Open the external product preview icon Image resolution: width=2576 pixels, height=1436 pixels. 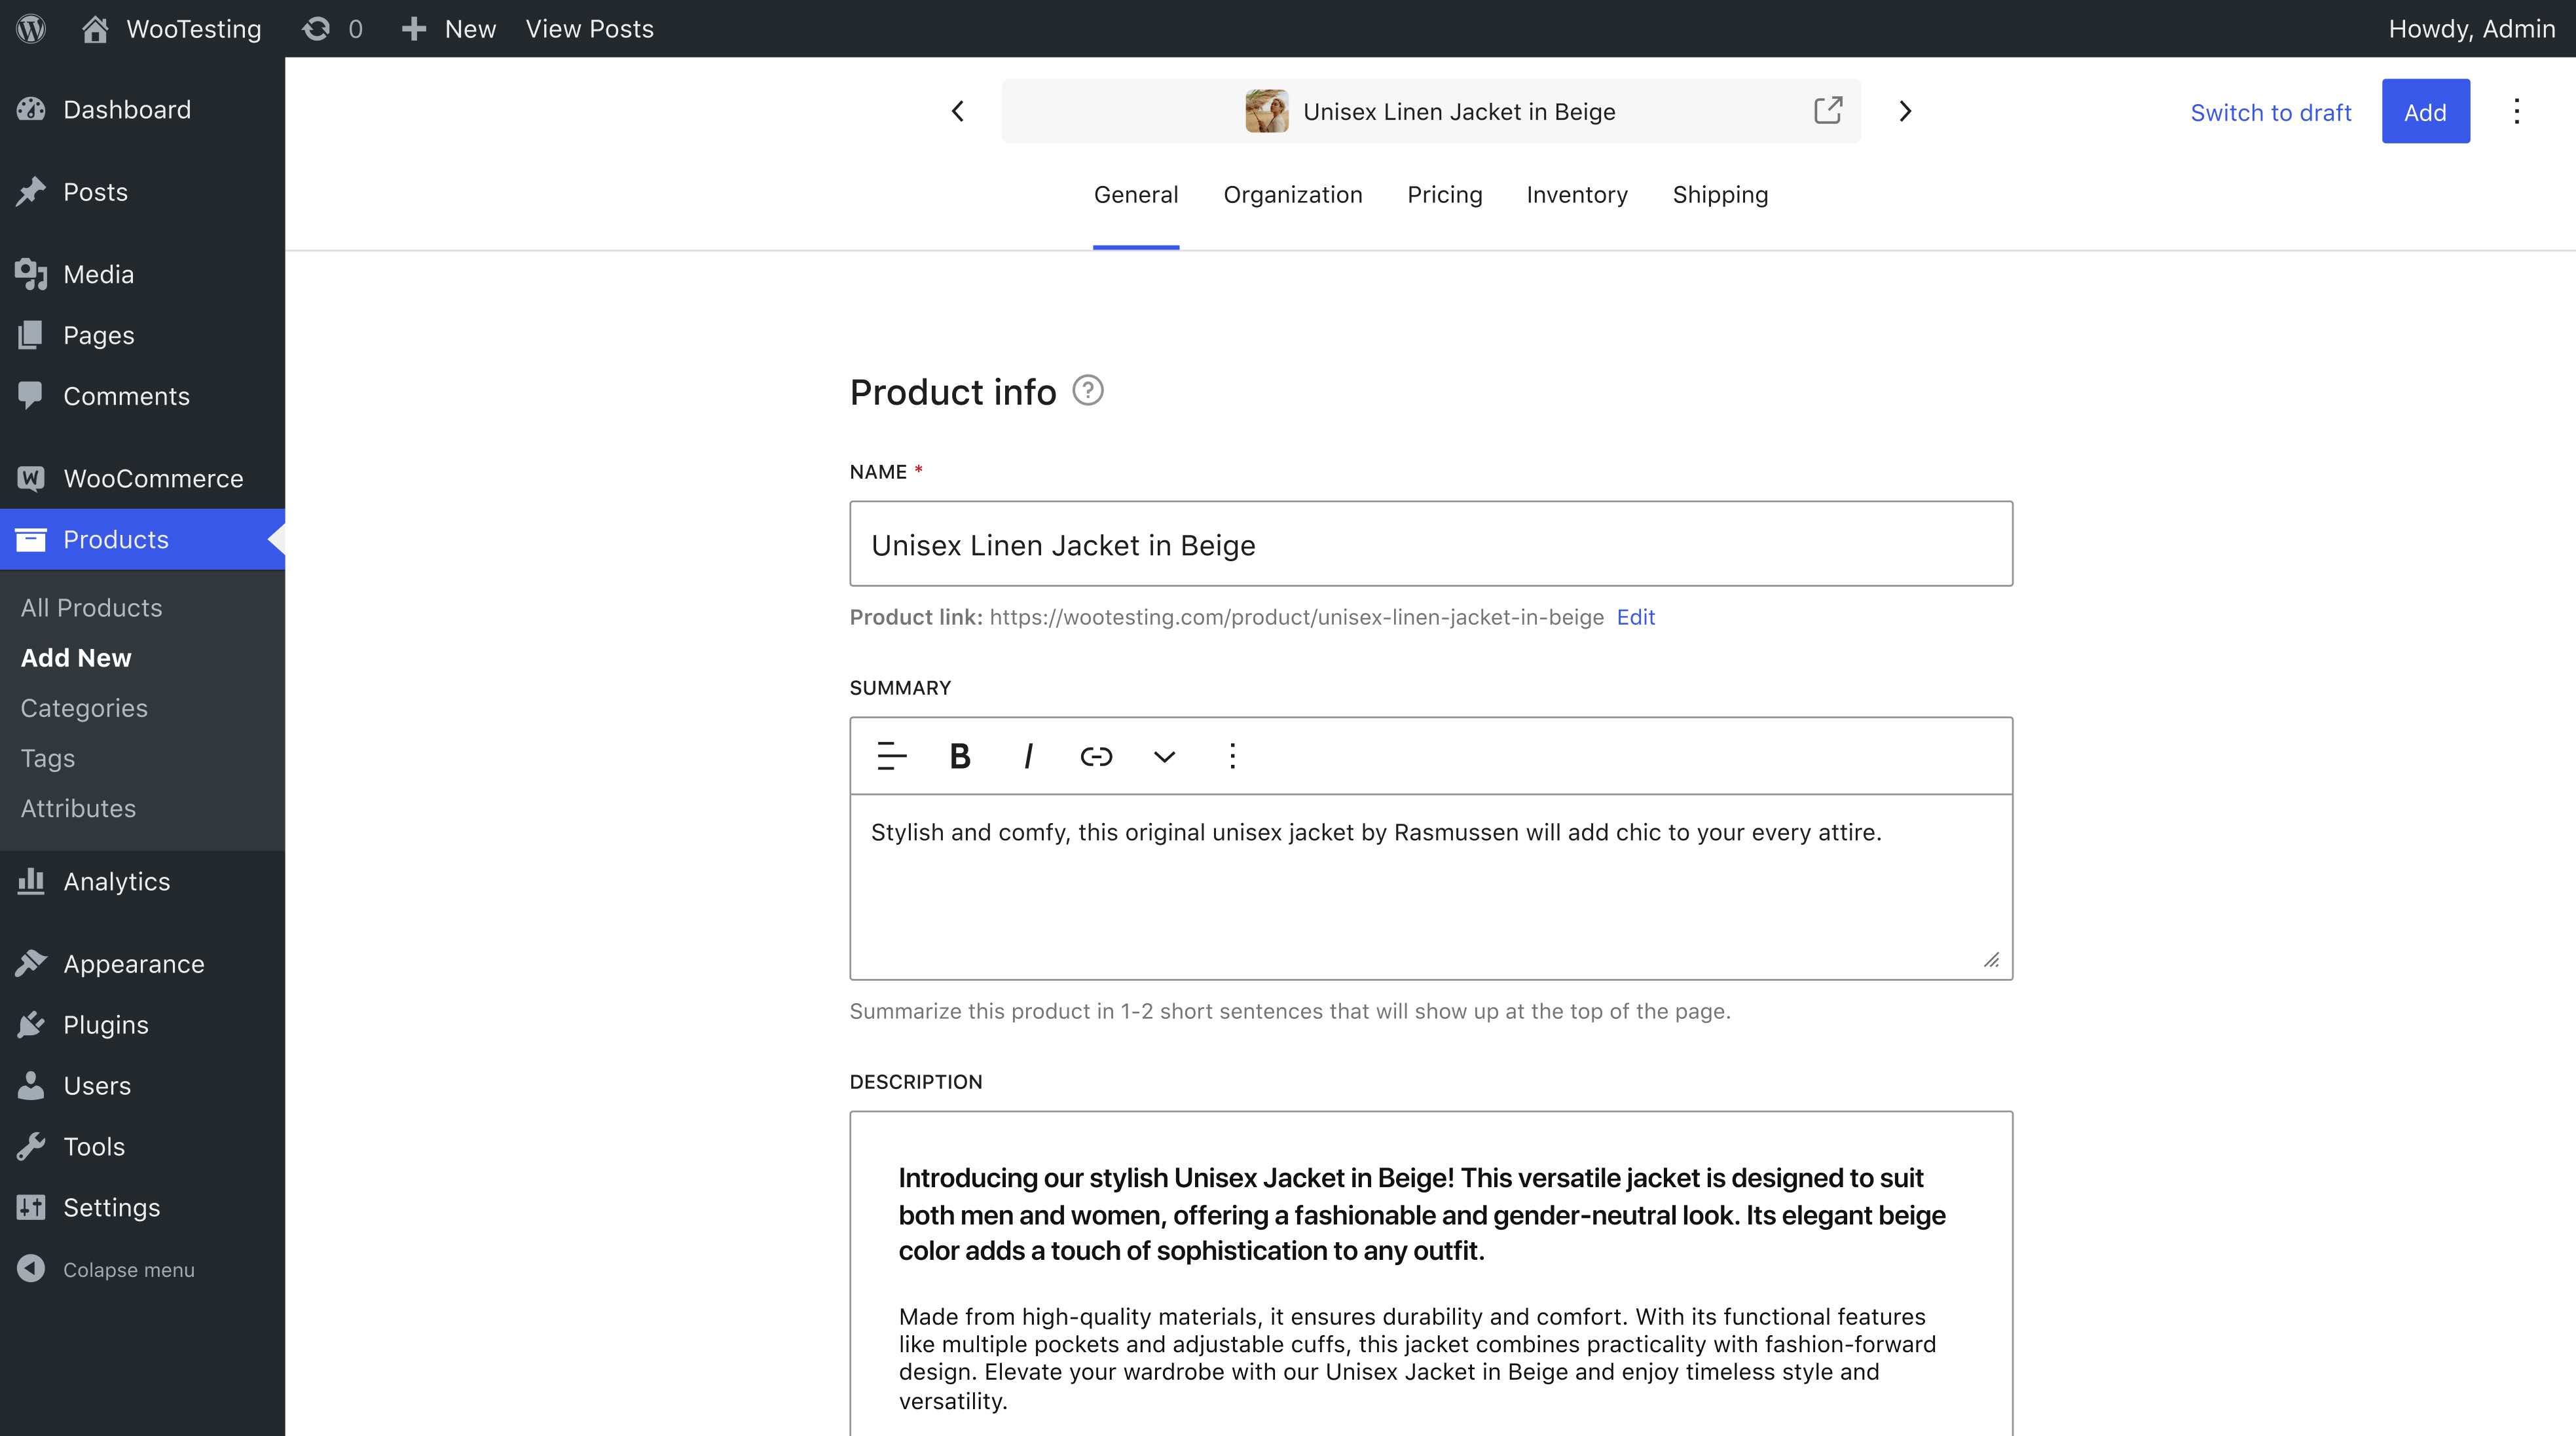coord(1827,110)
